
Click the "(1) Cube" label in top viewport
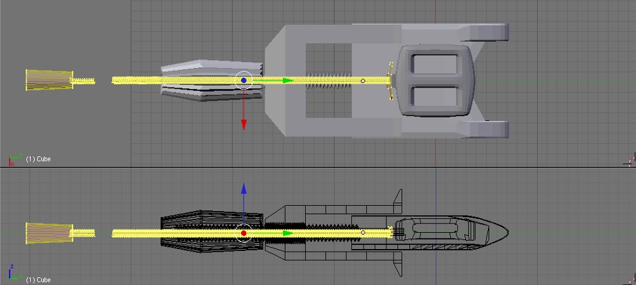pyautogui.click(x=38, y=159)
